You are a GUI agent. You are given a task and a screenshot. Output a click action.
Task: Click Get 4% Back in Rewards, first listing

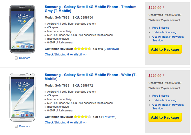pos(168,37)
